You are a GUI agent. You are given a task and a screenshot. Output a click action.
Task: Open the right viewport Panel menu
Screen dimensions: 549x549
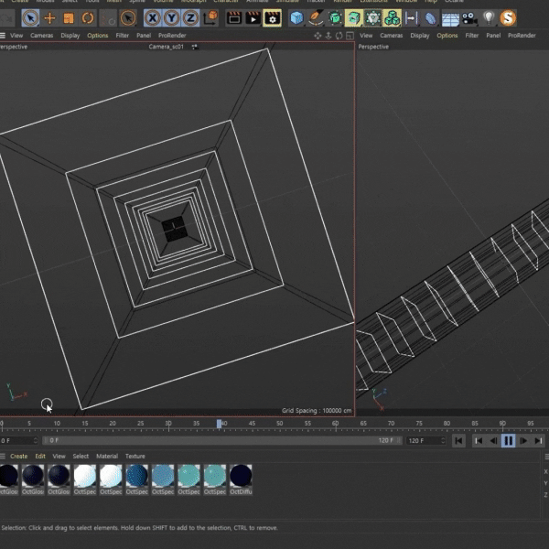click(493, 36)
